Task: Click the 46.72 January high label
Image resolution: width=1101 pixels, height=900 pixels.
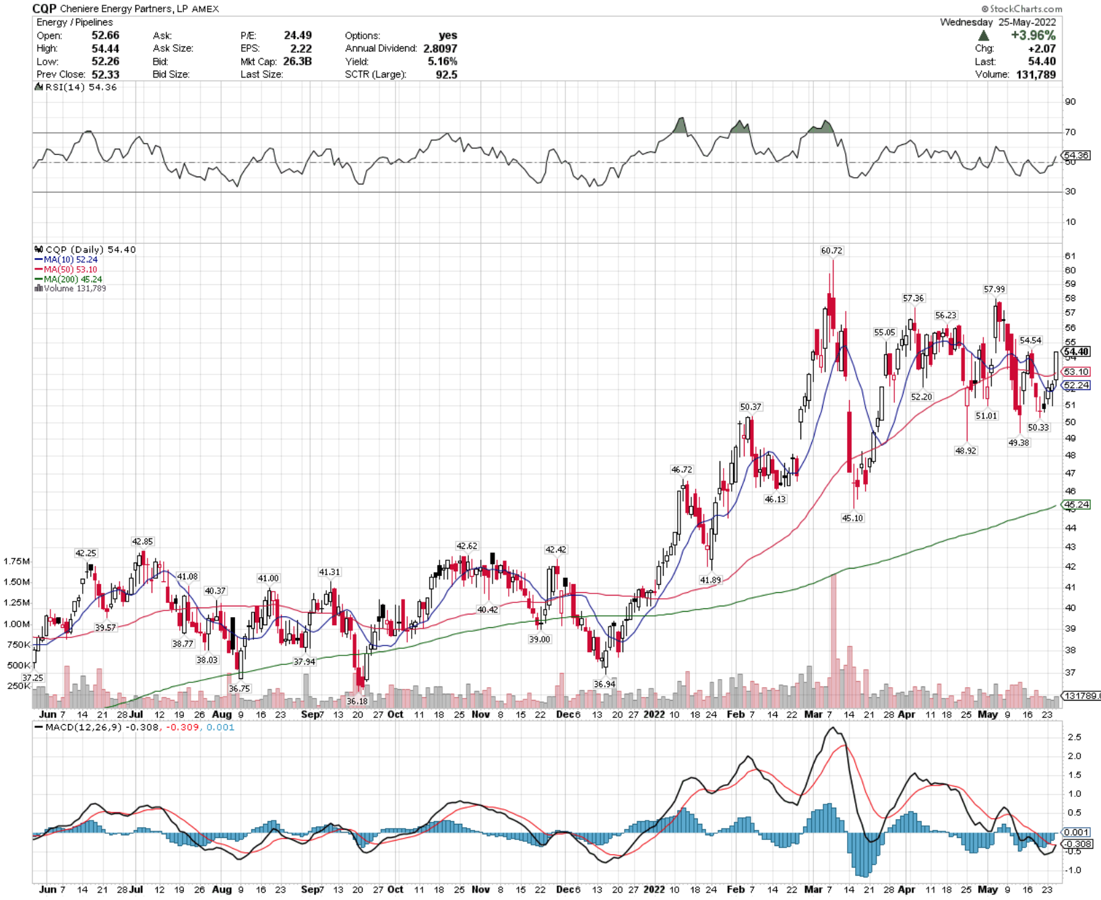Action: [681, 470]
